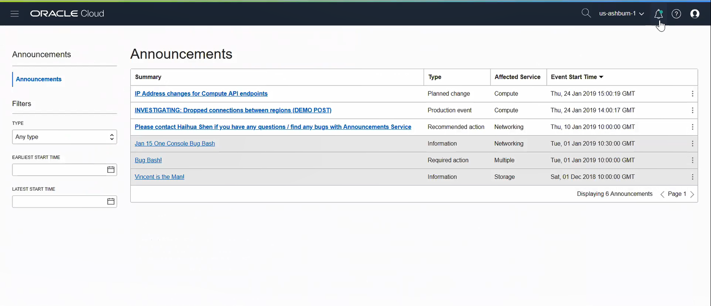Expand the us-ashburn-1 region dropdown
711x306 pixels.
tap(621, 14)
